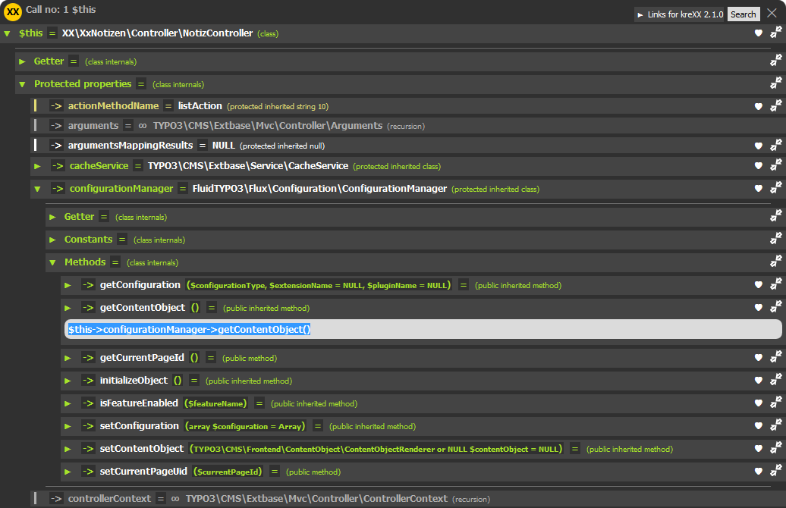Click the collapse-arrows icon on isFeatureEnabled row

(x=775, y=403)
